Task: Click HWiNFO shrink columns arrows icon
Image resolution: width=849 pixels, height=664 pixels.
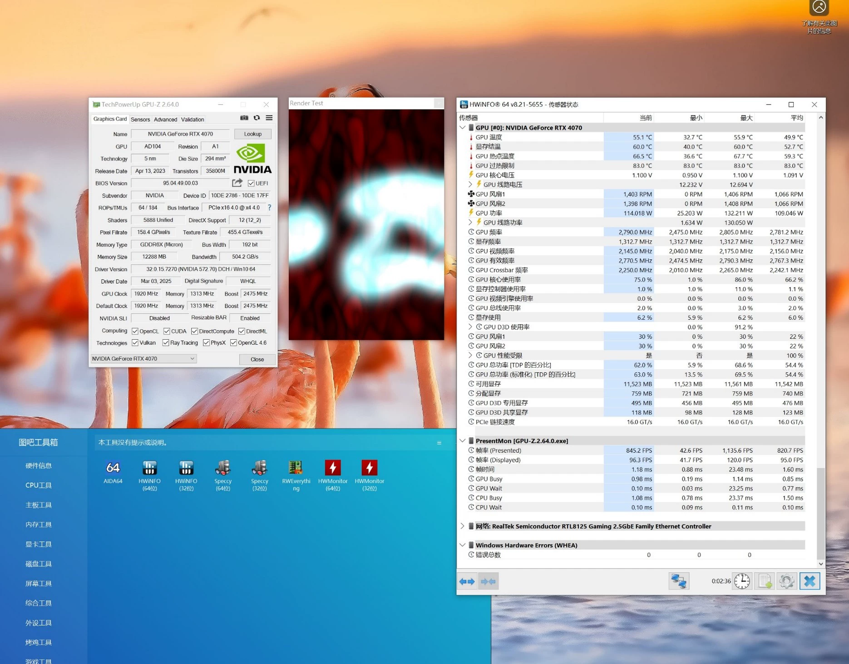Action: pos(488,581)
